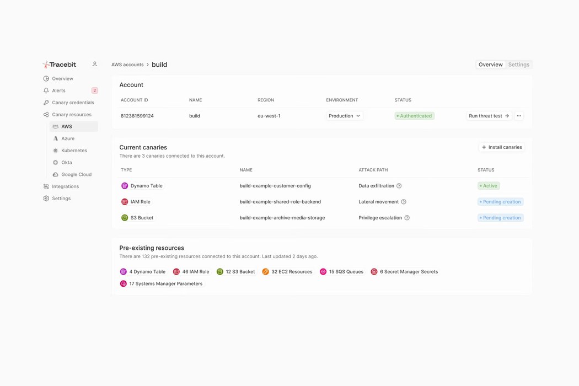Switch to the Settings tab at top right
This screenshot has height=386, width=579.
(x=518, y=65)
